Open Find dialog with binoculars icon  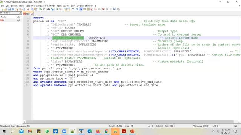[x=49, y=9]
